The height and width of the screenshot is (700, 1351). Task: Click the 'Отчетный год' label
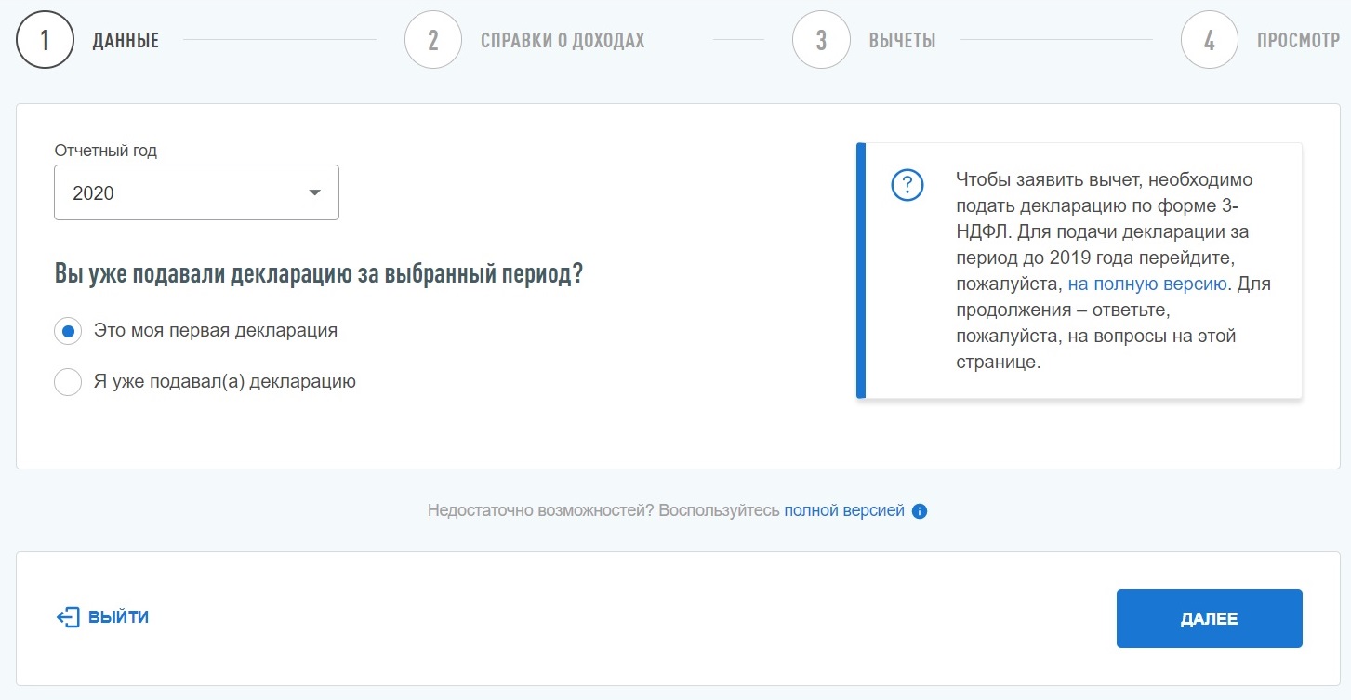106,151
